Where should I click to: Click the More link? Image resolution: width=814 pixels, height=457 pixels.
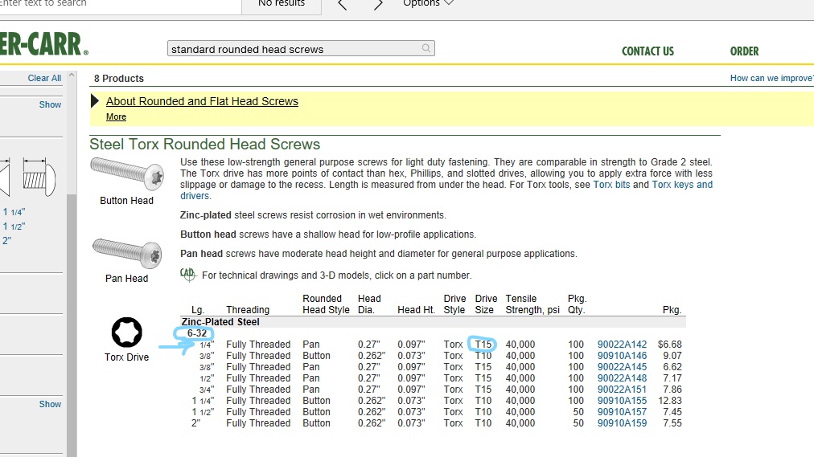[x=116, y=117]
